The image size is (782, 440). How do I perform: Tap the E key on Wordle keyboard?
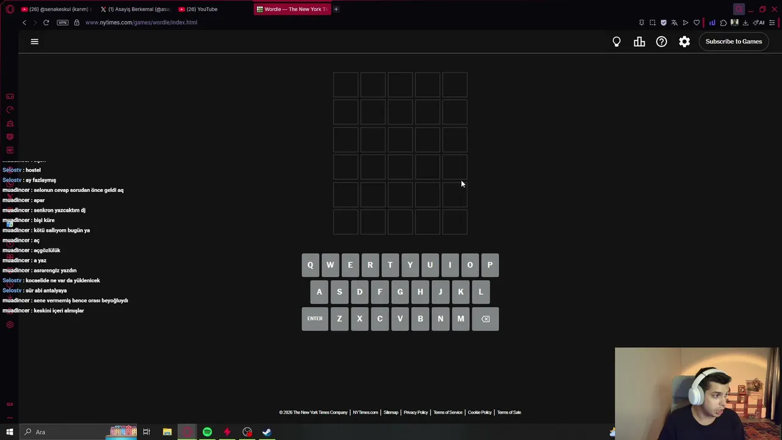click(x=350, y=265)
